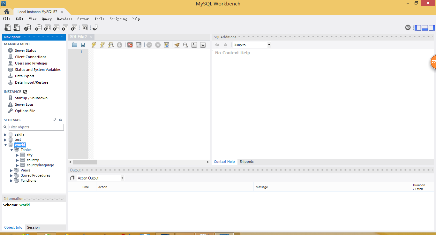The height and width of the screenshot is (235, 436).
Task: Open Workbench preferences gear icon
Action: (x=408, y=27)
